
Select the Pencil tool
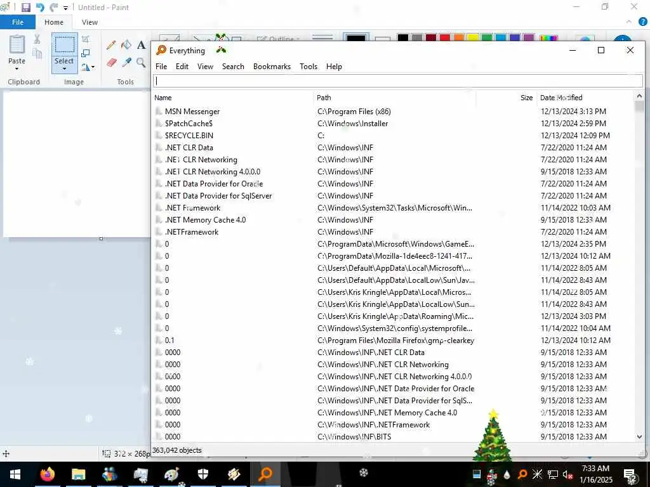[111, 45]
